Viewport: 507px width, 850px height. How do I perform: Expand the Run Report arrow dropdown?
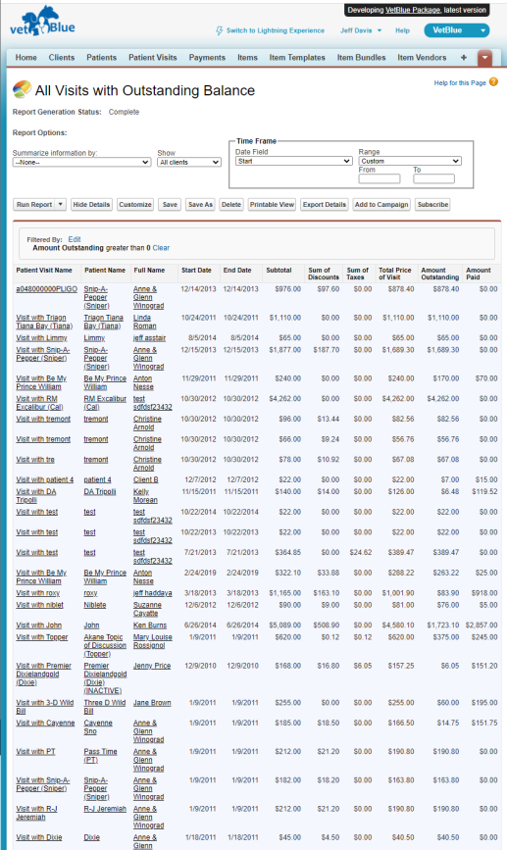(61, 204)
